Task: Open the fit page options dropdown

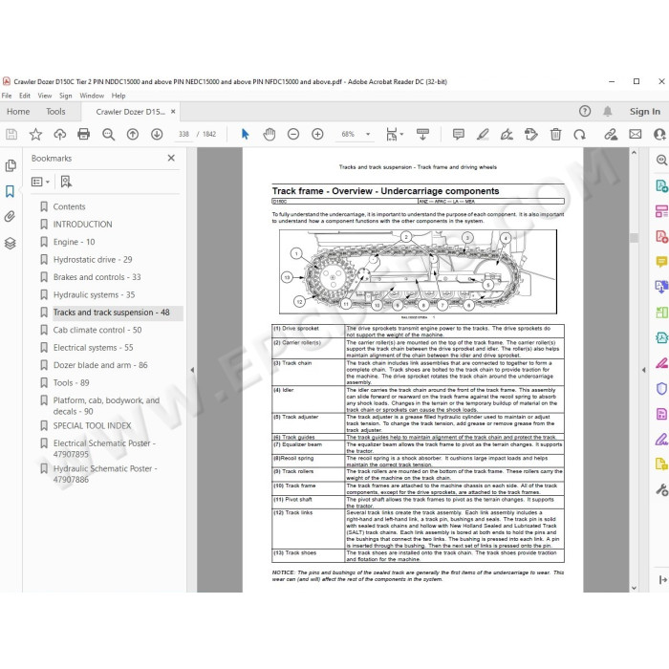Action: tap(394, 135)
